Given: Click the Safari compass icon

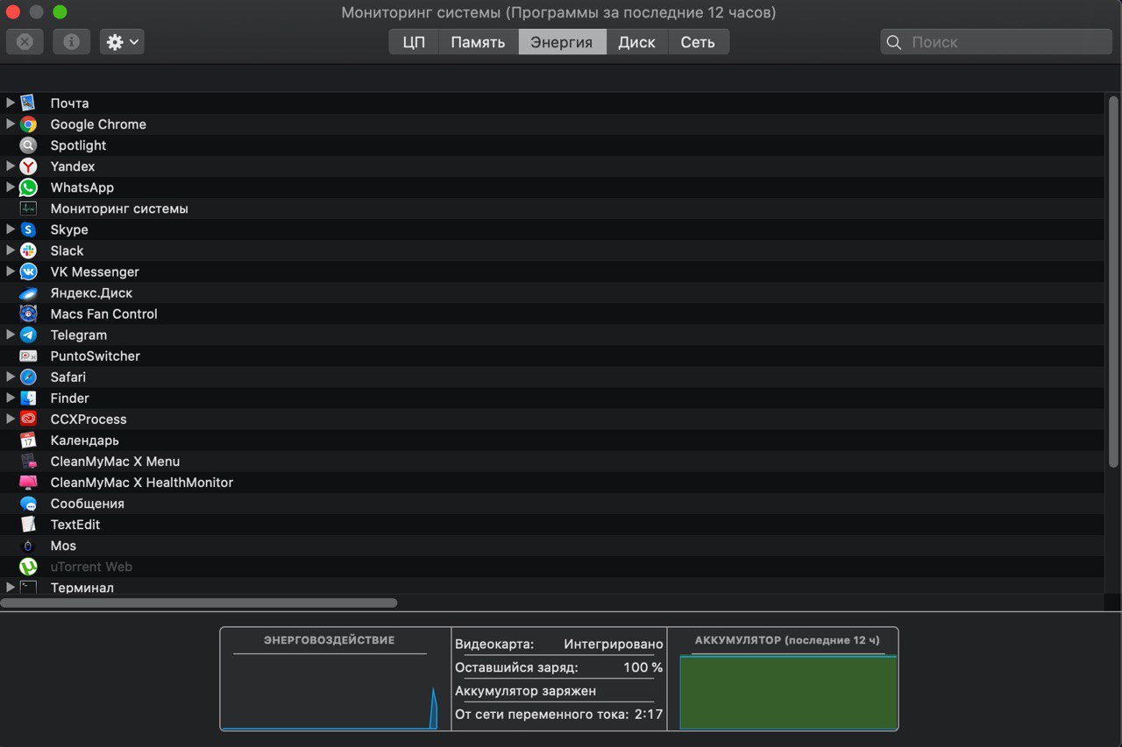Looking at the screenshot, I should [28, 377].
